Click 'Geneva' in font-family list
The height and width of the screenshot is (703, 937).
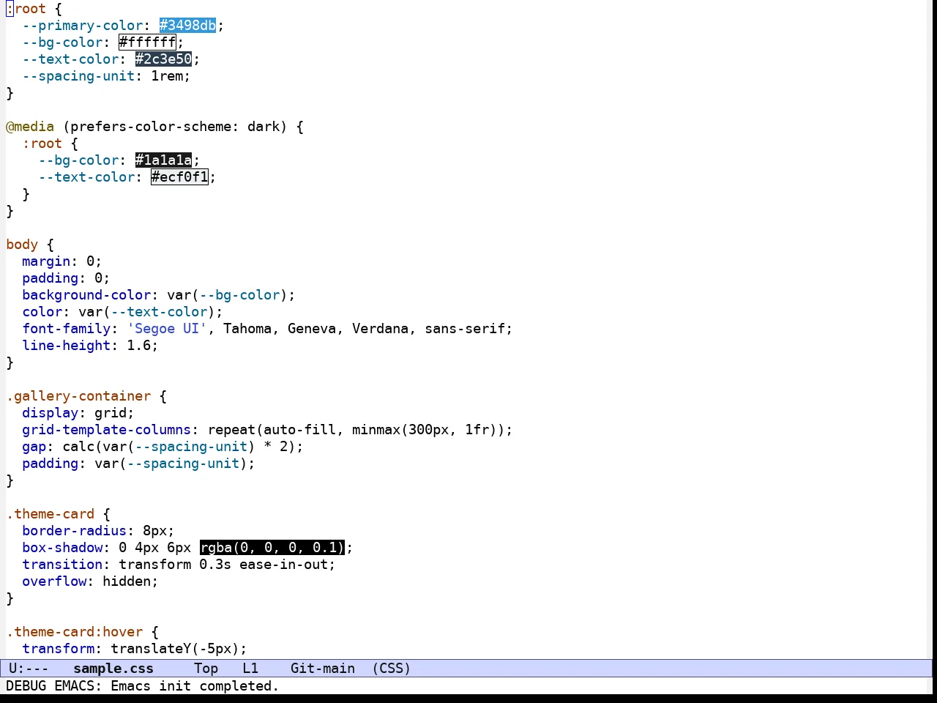click(312, 329)
